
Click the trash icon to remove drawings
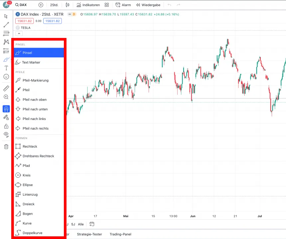pyautogui.click(x=6, y=146)
